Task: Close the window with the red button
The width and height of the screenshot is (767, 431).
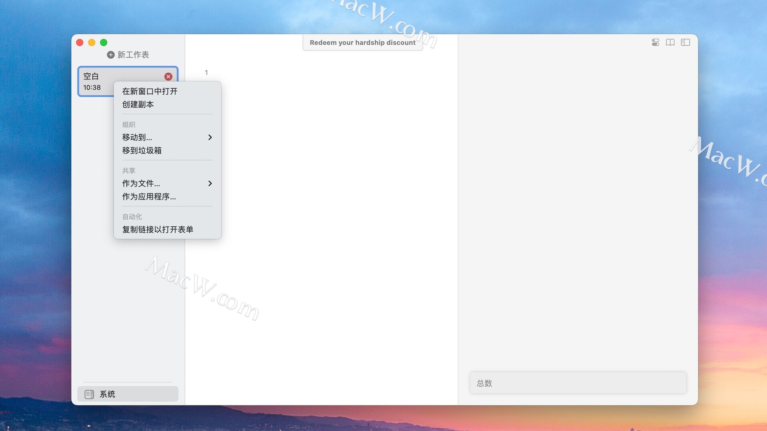Action: [x=80, y=42]
